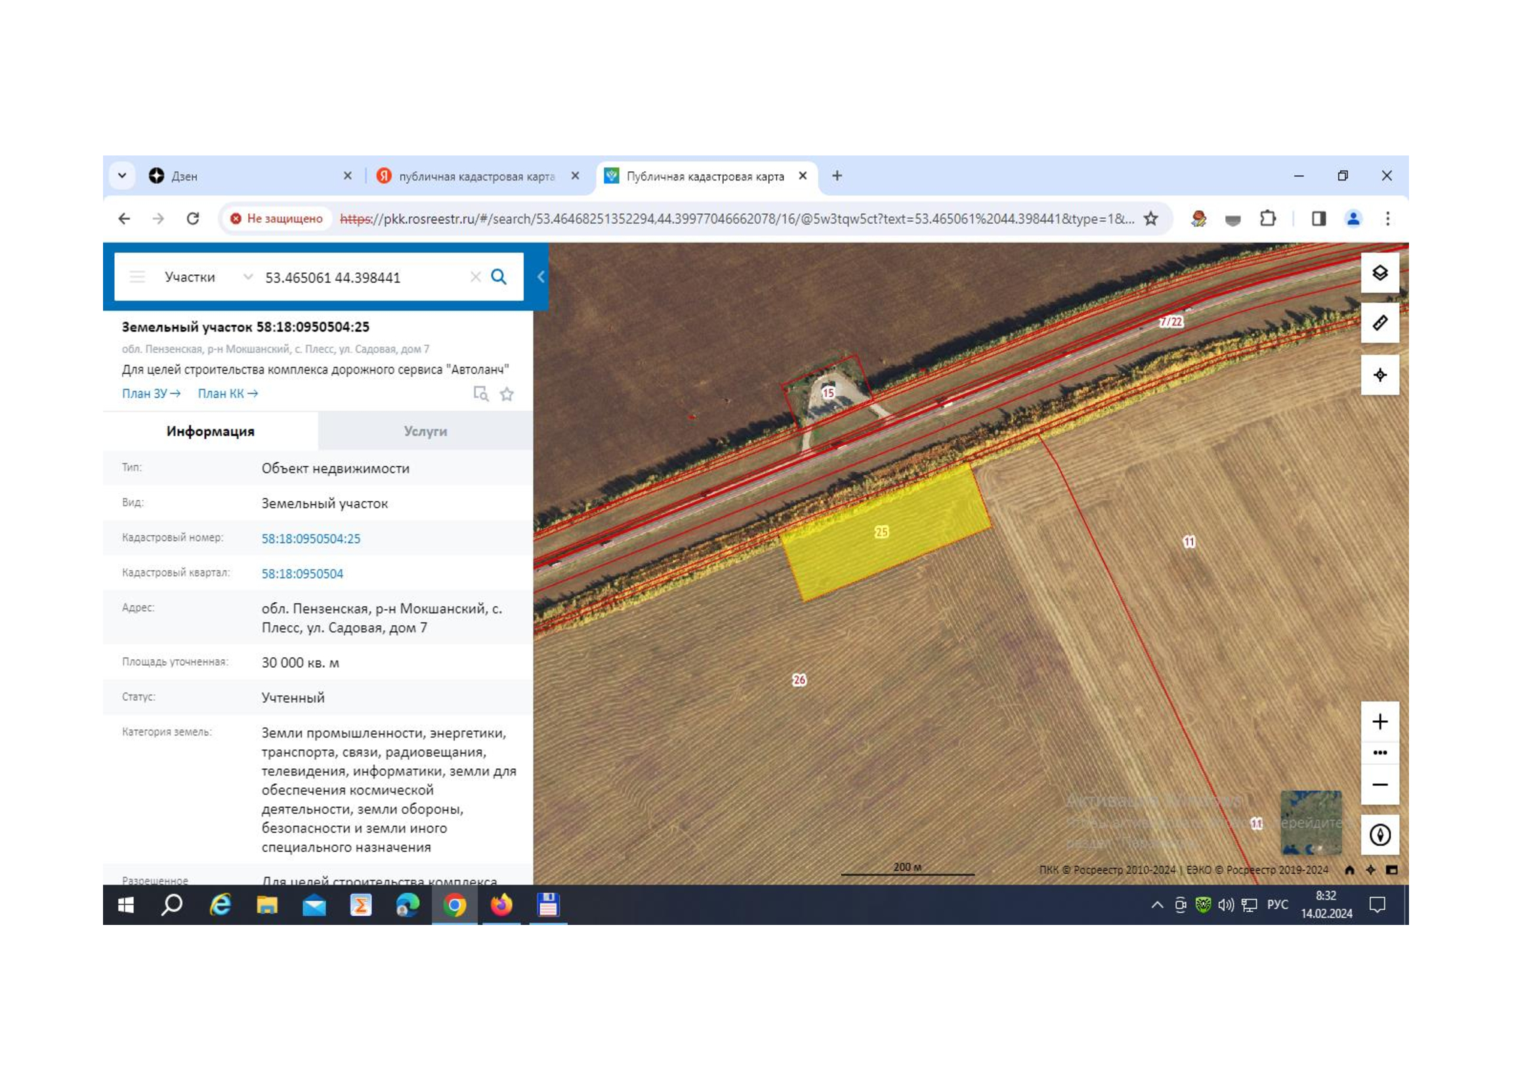Open the tab search dropdown arrow

click(x=122, y=176)
